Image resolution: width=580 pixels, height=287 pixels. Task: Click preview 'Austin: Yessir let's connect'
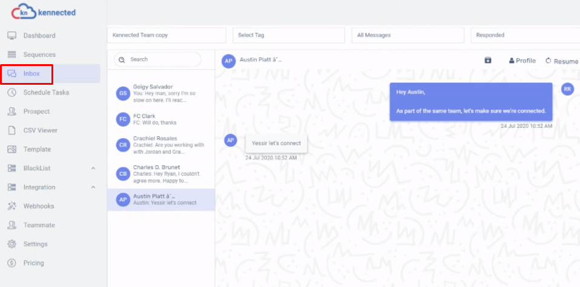165,203
